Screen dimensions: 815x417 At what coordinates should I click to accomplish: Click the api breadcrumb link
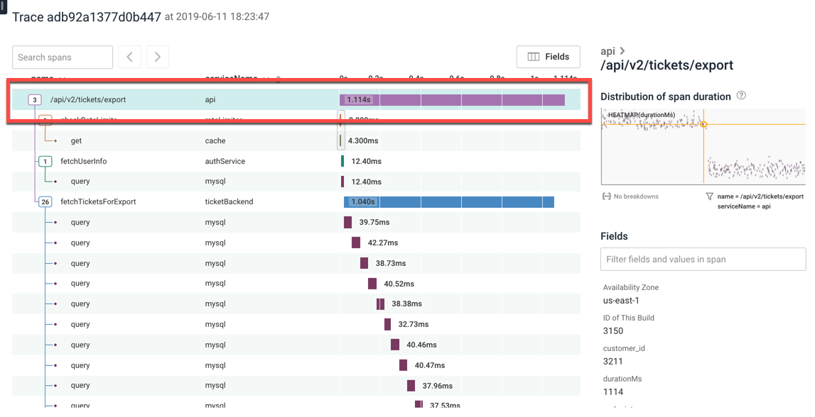608,51
